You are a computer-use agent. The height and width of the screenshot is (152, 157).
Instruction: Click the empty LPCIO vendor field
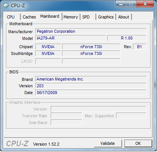[48, 61]
